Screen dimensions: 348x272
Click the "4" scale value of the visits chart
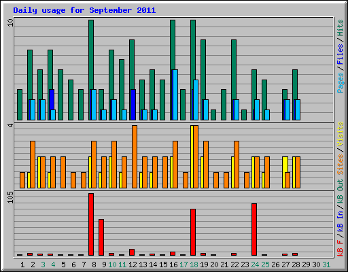[10, 125]
